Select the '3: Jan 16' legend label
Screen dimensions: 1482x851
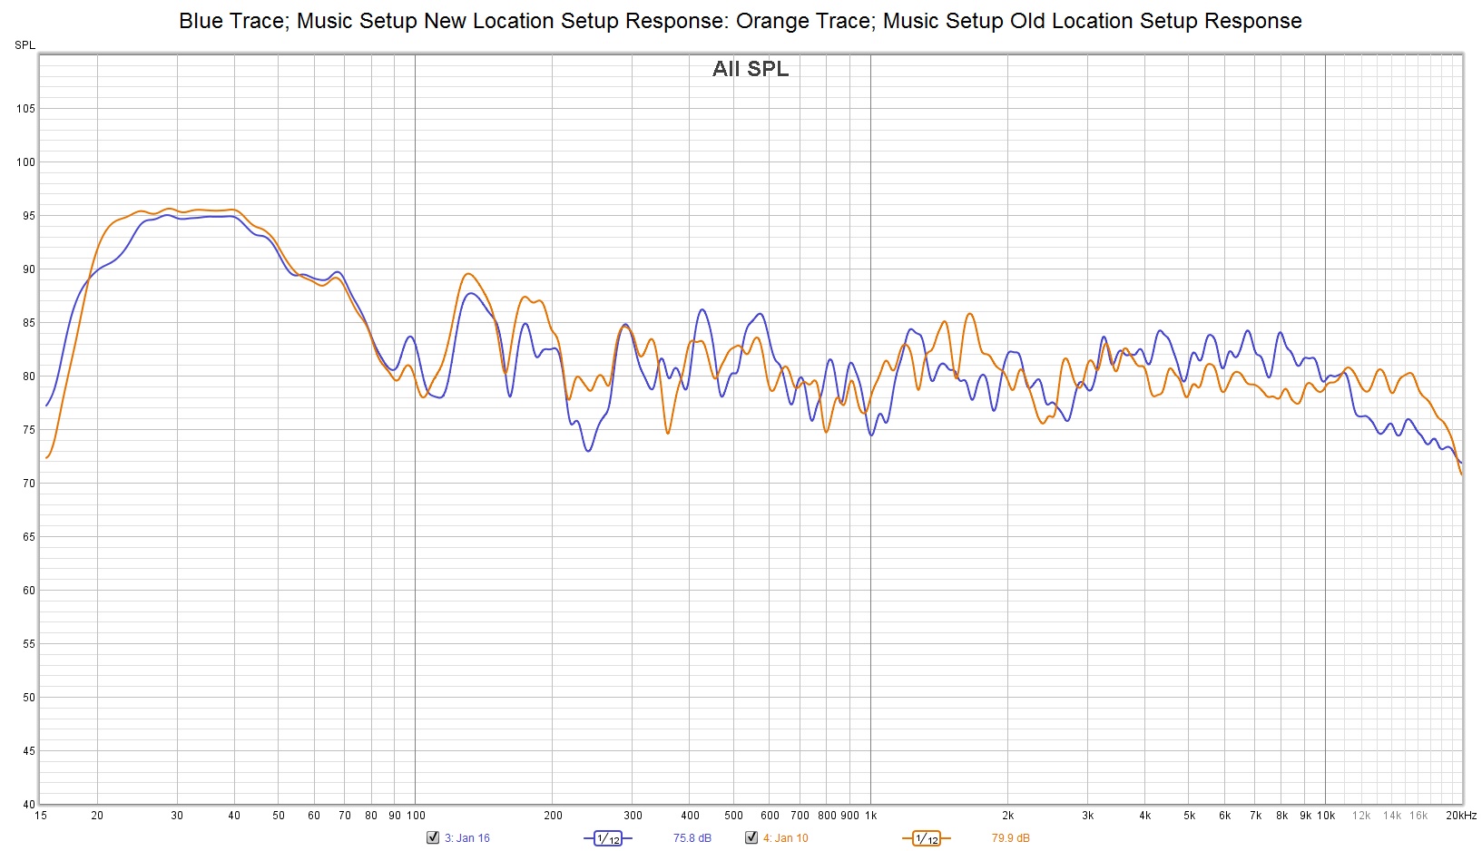point(466,838)
